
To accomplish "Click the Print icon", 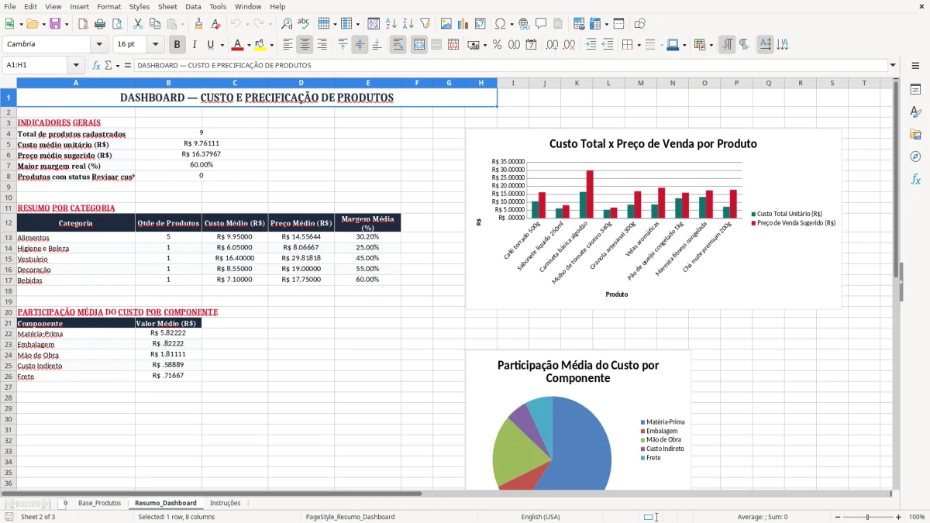I will [99, 24].
